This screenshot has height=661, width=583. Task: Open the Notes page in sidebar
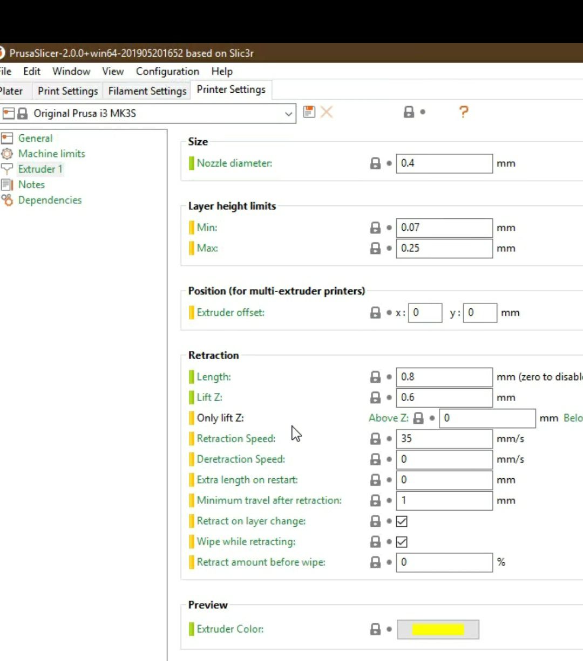tap(31, 184)
